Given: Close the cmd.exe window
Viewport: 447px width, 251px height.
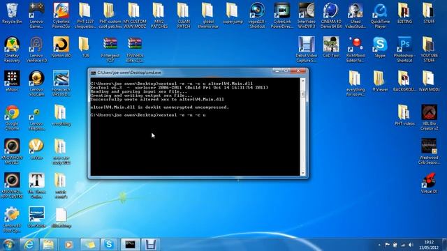Looking at the screenshot, I should tap(298, 70).
